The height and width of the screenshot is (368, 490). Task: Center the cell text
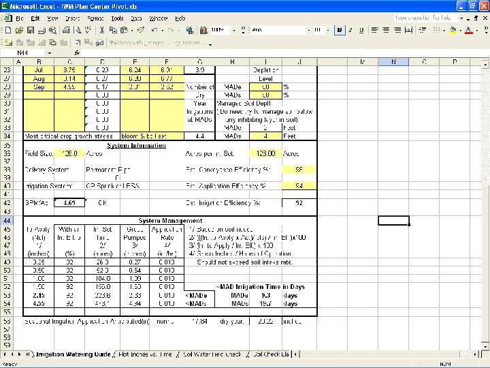pos(386,30)
